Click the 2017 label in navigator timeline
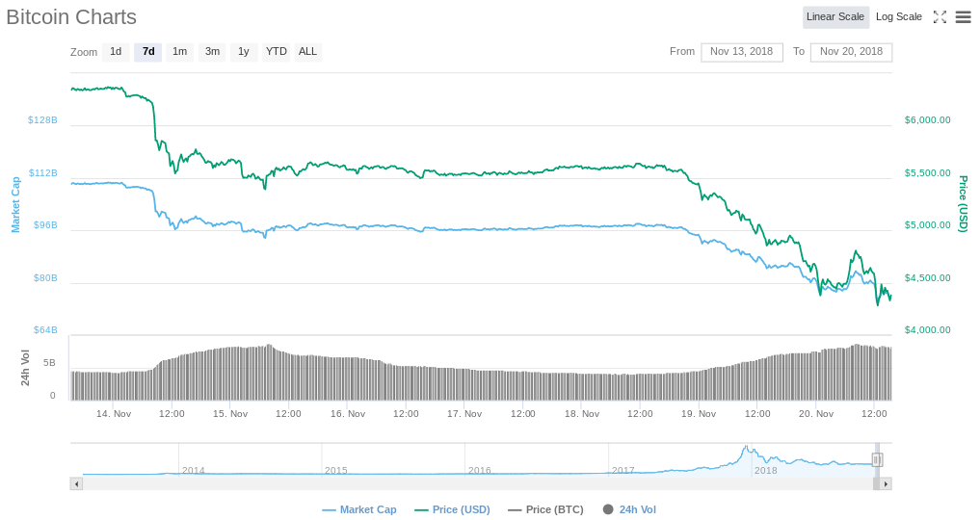Viewport: 980px width, 520px height. click(x=623, y=470)
